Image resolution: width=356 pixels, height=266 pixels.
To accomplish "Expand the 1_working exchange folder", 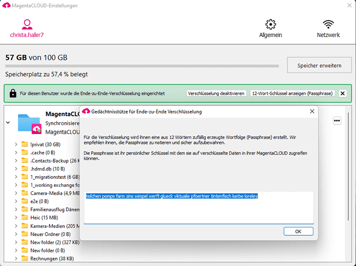I will click(x=16, y=185).
